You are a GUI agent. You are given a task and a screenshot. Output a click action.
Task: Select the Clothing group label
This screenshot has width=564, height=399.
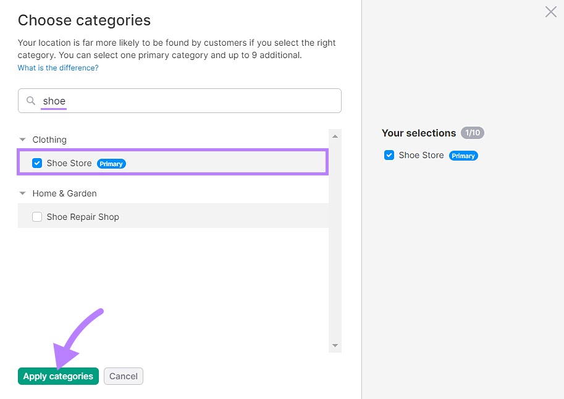click(x=49, y=139)
